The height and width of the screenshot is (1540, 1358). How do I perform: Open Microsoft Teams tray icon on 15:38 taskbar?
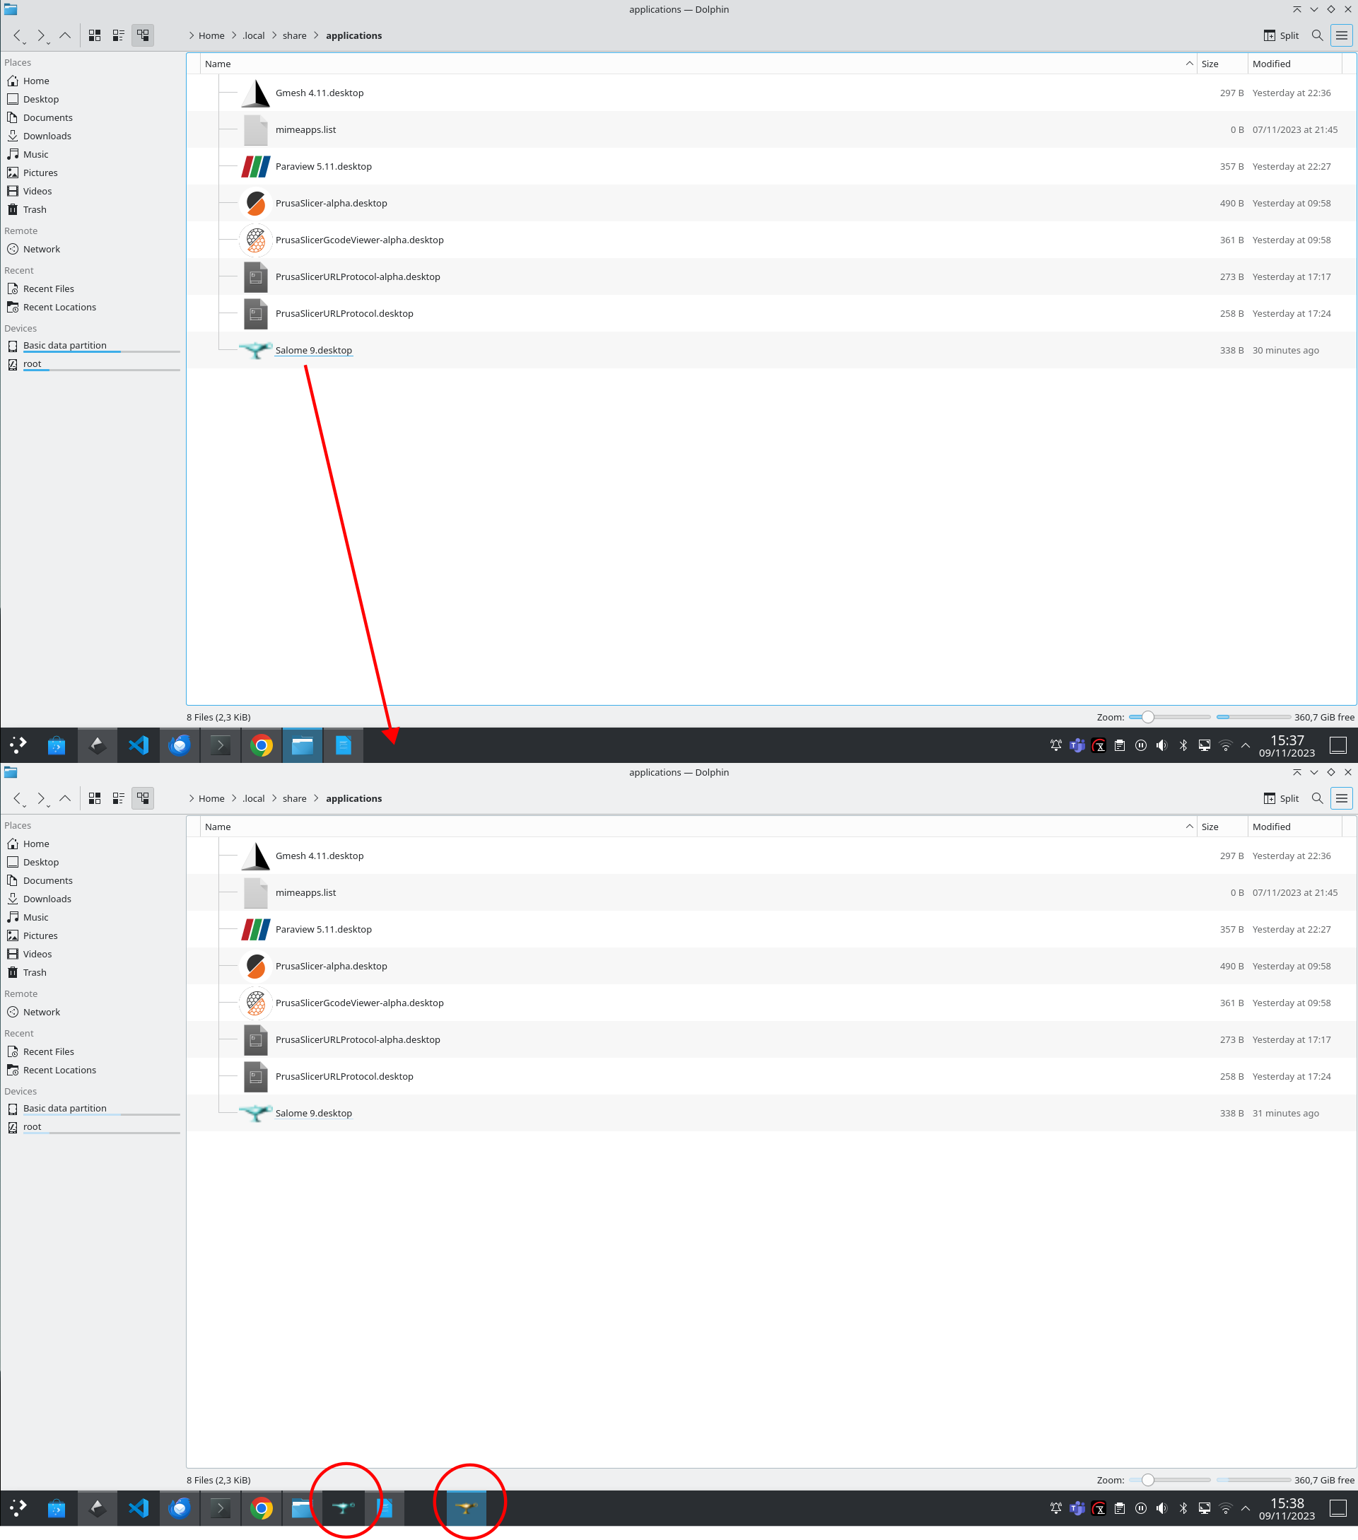pyautogui.click(x=1077, y=1508)
